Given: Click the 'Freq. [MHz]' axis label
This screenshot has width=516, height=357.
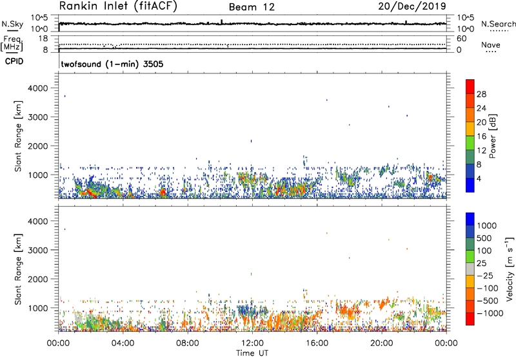Looking at the screenshot, I should click(x=12, y=43).
